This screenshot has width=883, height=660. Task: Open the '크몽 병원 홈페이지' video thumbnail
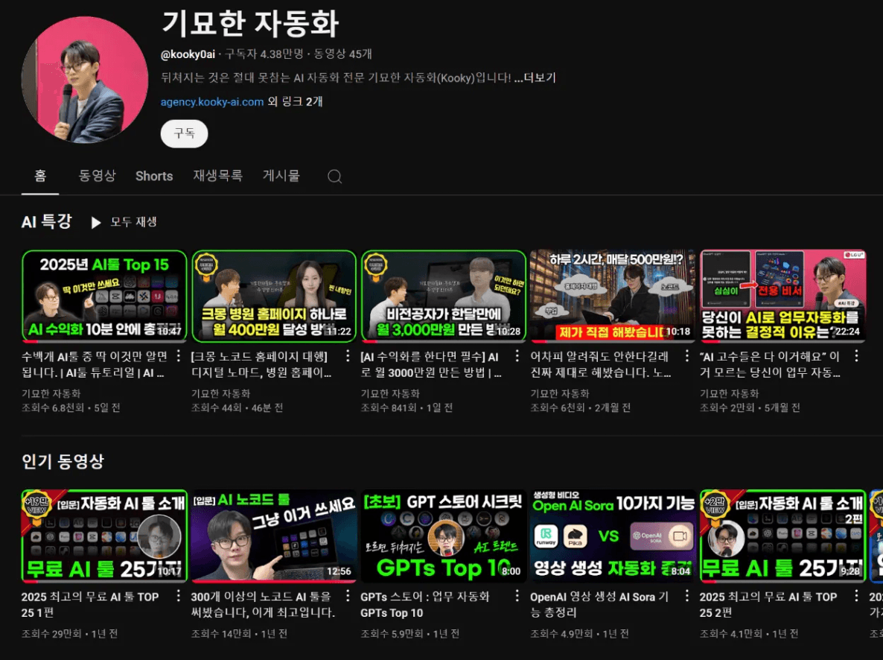(x=274, y=296)
